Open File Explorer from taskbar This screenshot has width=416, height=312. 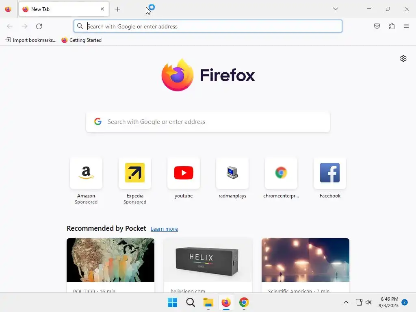(x=208, y=302)
